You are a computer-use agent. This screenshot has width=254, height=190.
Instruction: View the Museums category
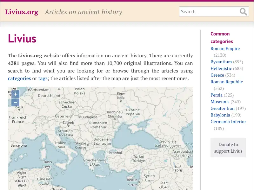tap(220, 102)
